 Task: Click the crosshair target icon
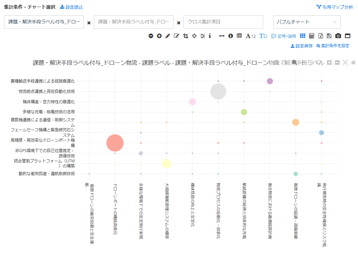coord(194,36)
